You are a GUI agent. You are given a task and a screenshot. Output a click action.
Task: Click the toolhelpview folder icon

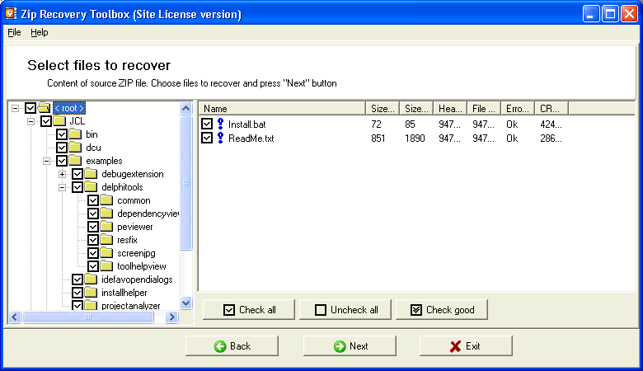coord(106,266)
